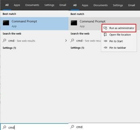
Task: Click Search the web heading in left panel
Action: pos(12,34)
